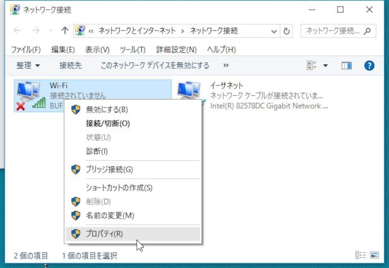389x268 pixels.
Task: Click ネットワーク ケーブルが接続されていま... status text
Action: (266, 96)
